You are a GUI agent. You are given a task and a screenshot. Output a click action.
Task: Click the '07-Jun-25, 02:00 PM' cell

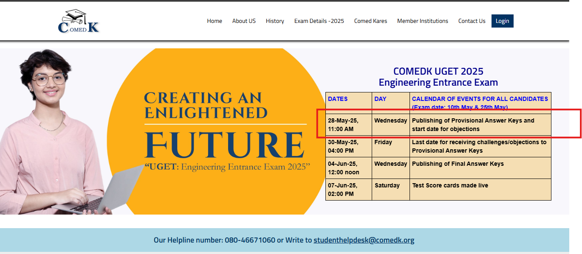tap(349, 190)
